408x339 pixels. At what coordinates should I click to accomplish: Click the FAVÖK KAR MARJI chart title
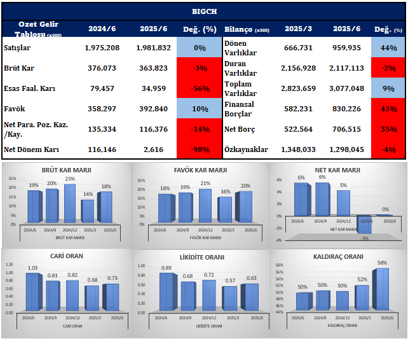click(200, 170)
